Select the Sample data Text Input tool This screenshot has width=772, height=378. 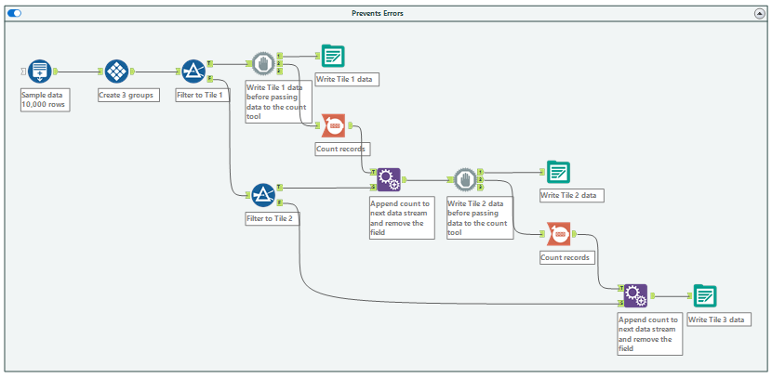[x=39, y=72]
